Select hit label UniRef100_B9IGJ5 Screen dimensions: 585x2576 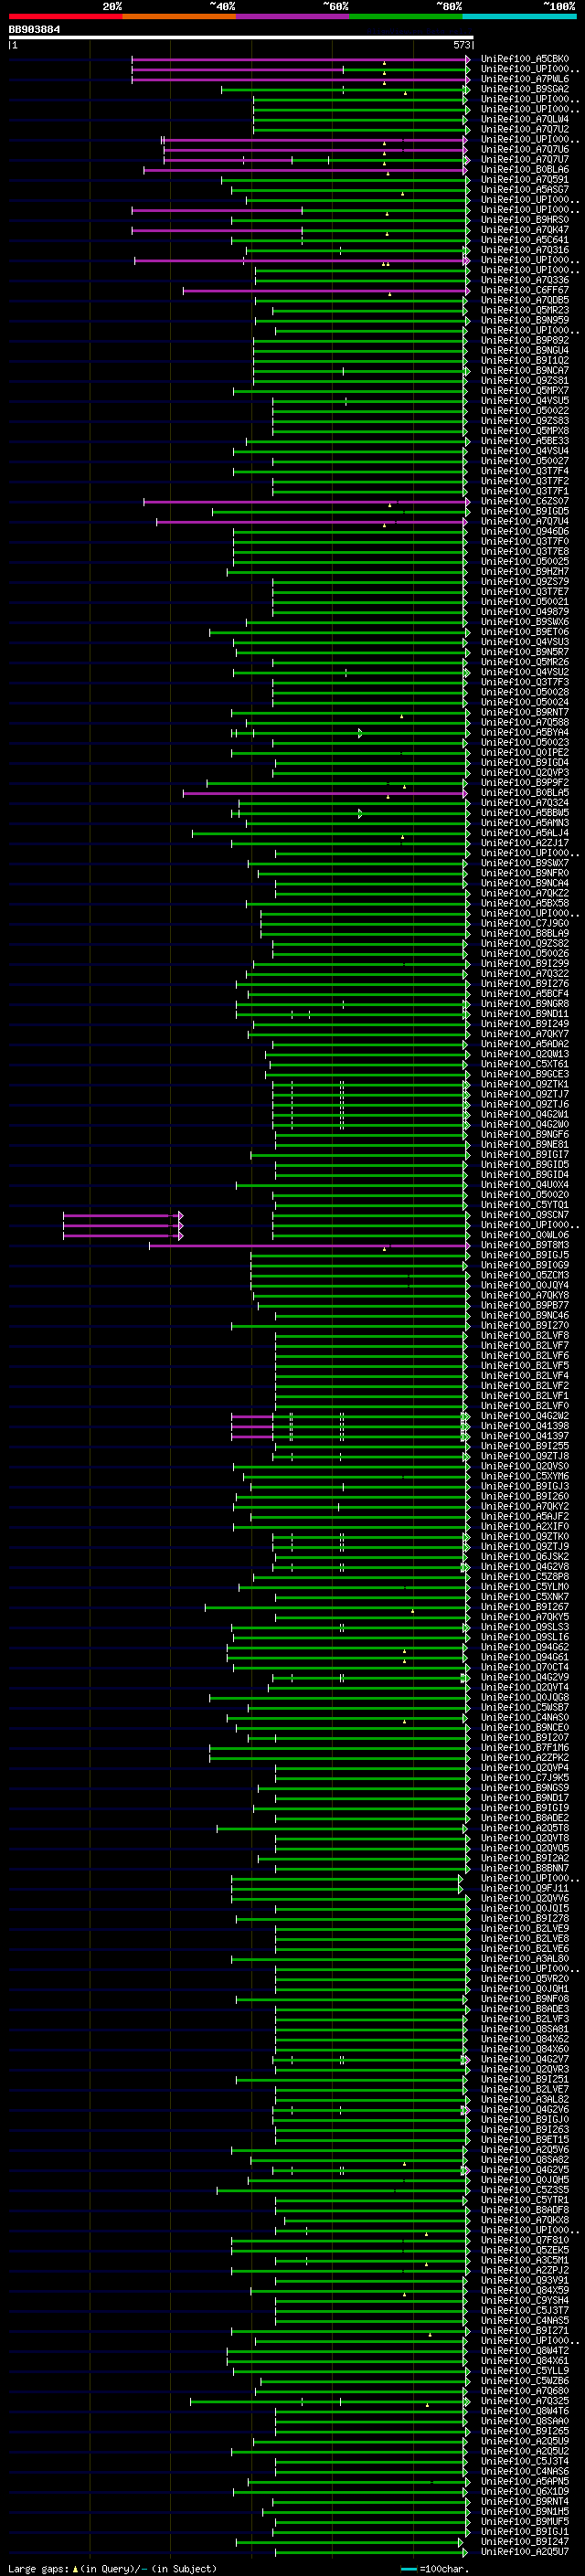point(524,1255)
